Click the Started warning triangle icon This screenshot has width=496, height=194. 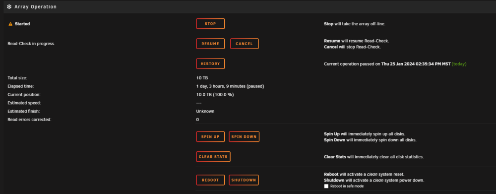(x=10, y=24)
